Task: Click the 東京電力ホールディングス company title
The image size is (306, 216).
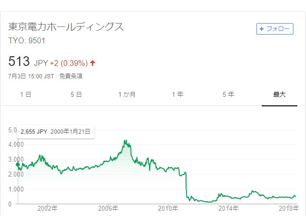Action: coord(66,26)
